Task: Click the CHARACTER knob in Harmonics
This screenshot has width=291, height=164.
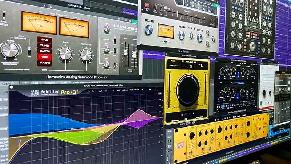Action: click(86, 55)
